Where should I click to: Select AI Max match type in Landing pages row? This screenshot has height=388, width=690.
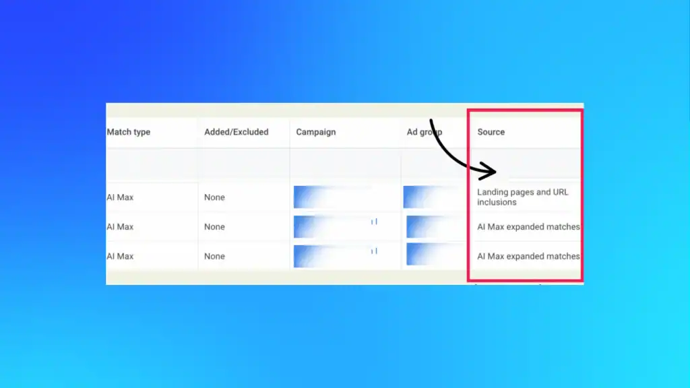point(120,197)
